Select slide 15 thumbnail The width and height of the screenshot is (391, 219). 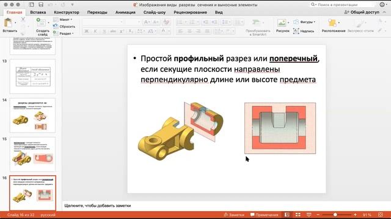click(x=32, y=154)
